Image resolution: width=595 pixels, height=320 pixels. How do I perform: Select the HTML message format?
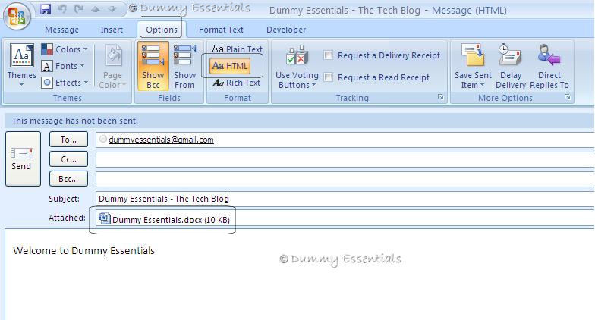coord(230,66)
